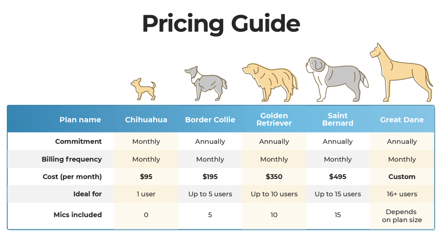Click the Great Dane dog illustration
This screenshot has height=236, width=442.
401,72
